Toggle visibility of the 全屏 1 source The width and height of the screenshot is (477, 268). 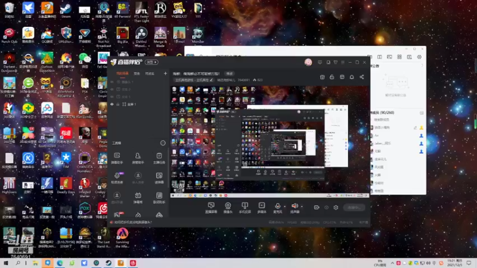click(x=112, y=104)
